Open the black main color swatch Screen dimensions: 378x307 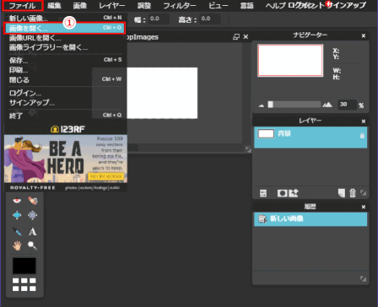(x=24, y=266)
